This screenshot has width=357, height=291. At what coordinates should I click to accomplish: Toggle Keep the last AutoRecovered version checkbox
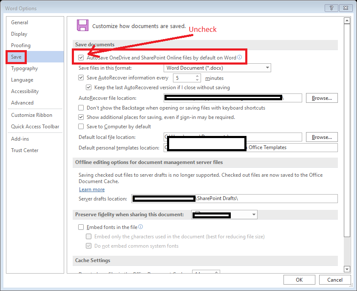coord(88,88)
